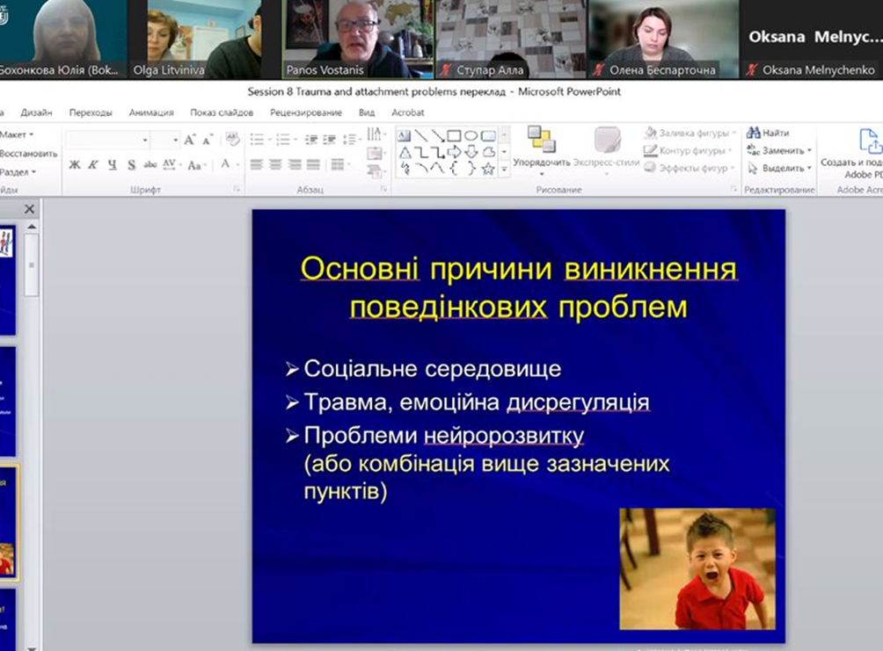The image size is (883, 651).
Task: Select the oval shape in shapes gallery
Action: [471, 135]
